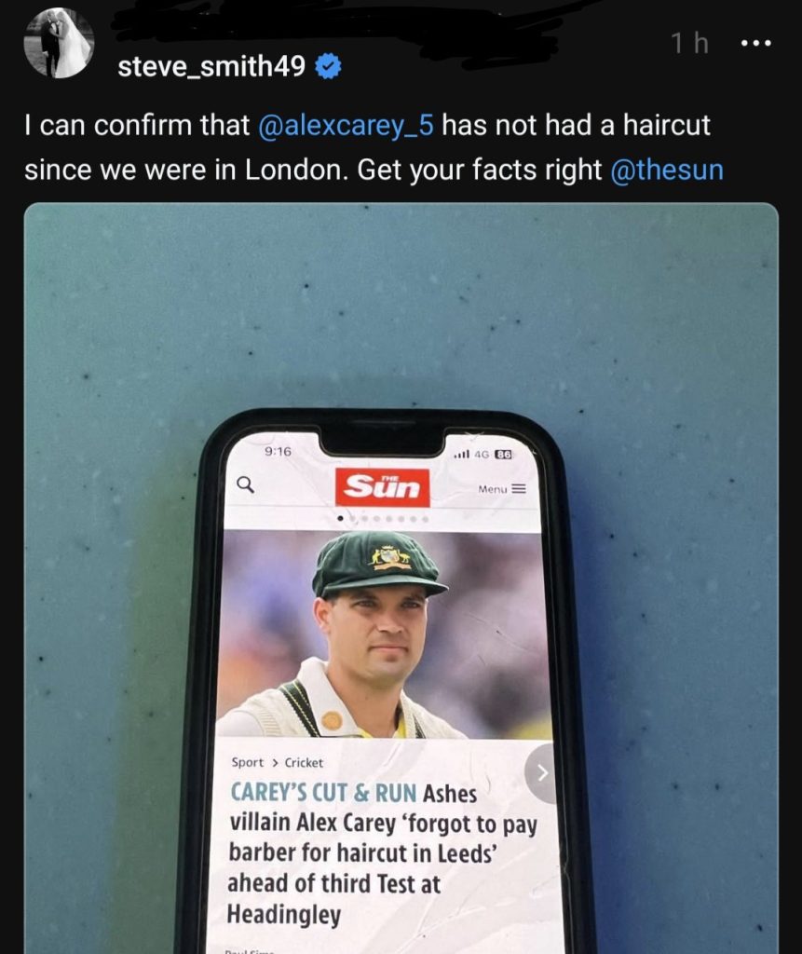802x954 pixels.
Task: Select the Cricket breadcrumb
Action: (x=304, y=762)
